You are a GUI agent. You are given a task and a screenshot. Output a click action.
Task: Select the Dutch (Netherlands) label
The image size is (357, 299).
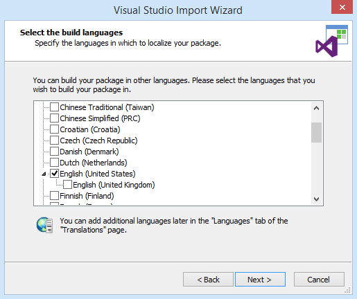[x=94, y=163]
